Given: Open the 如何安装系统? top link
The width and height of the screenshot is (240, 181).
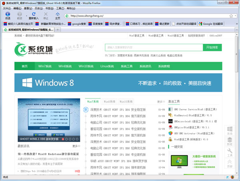Looking at the screenshot, I should point(196,35).
